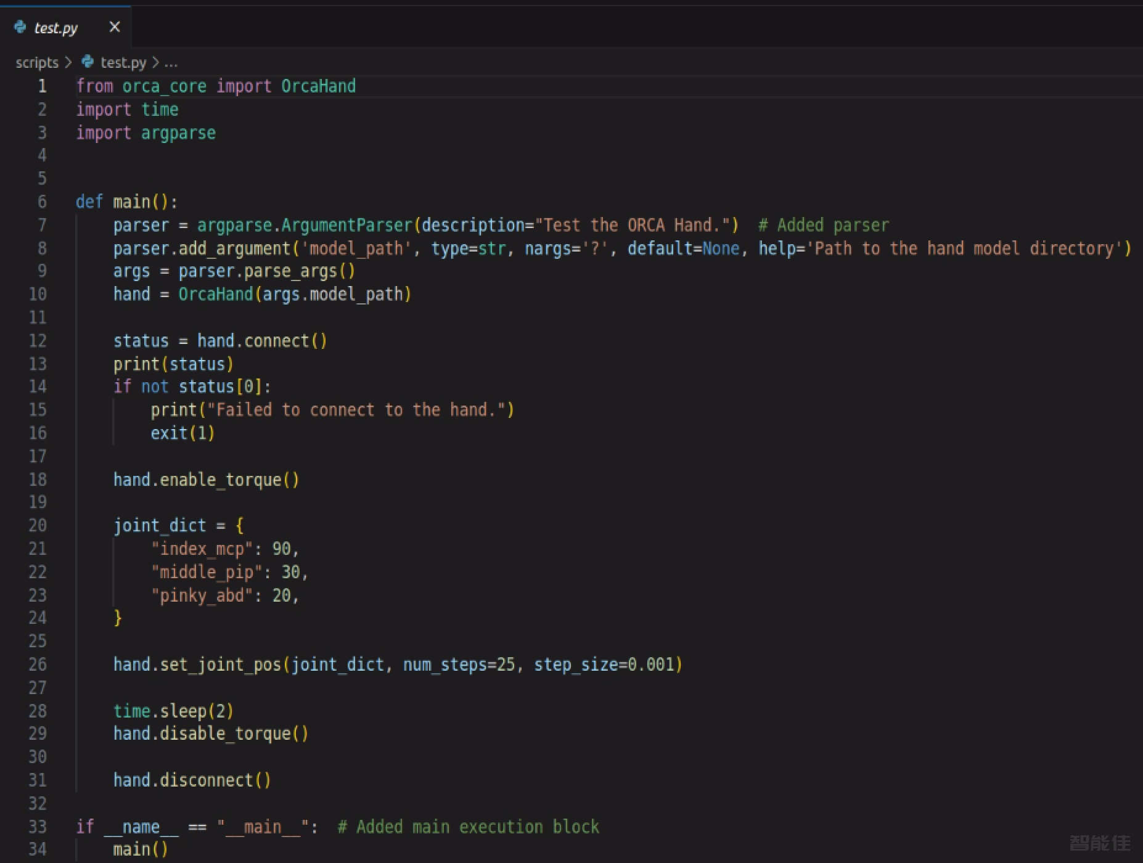Expand the breadcrumb ellipsis symbol list
Screen dimensions: 1143x863
pos(171,63)
